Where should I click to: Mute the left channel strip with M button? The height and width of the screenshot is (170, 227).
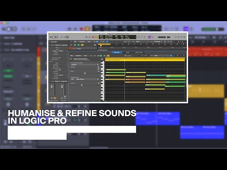click(x=52, y=98)
